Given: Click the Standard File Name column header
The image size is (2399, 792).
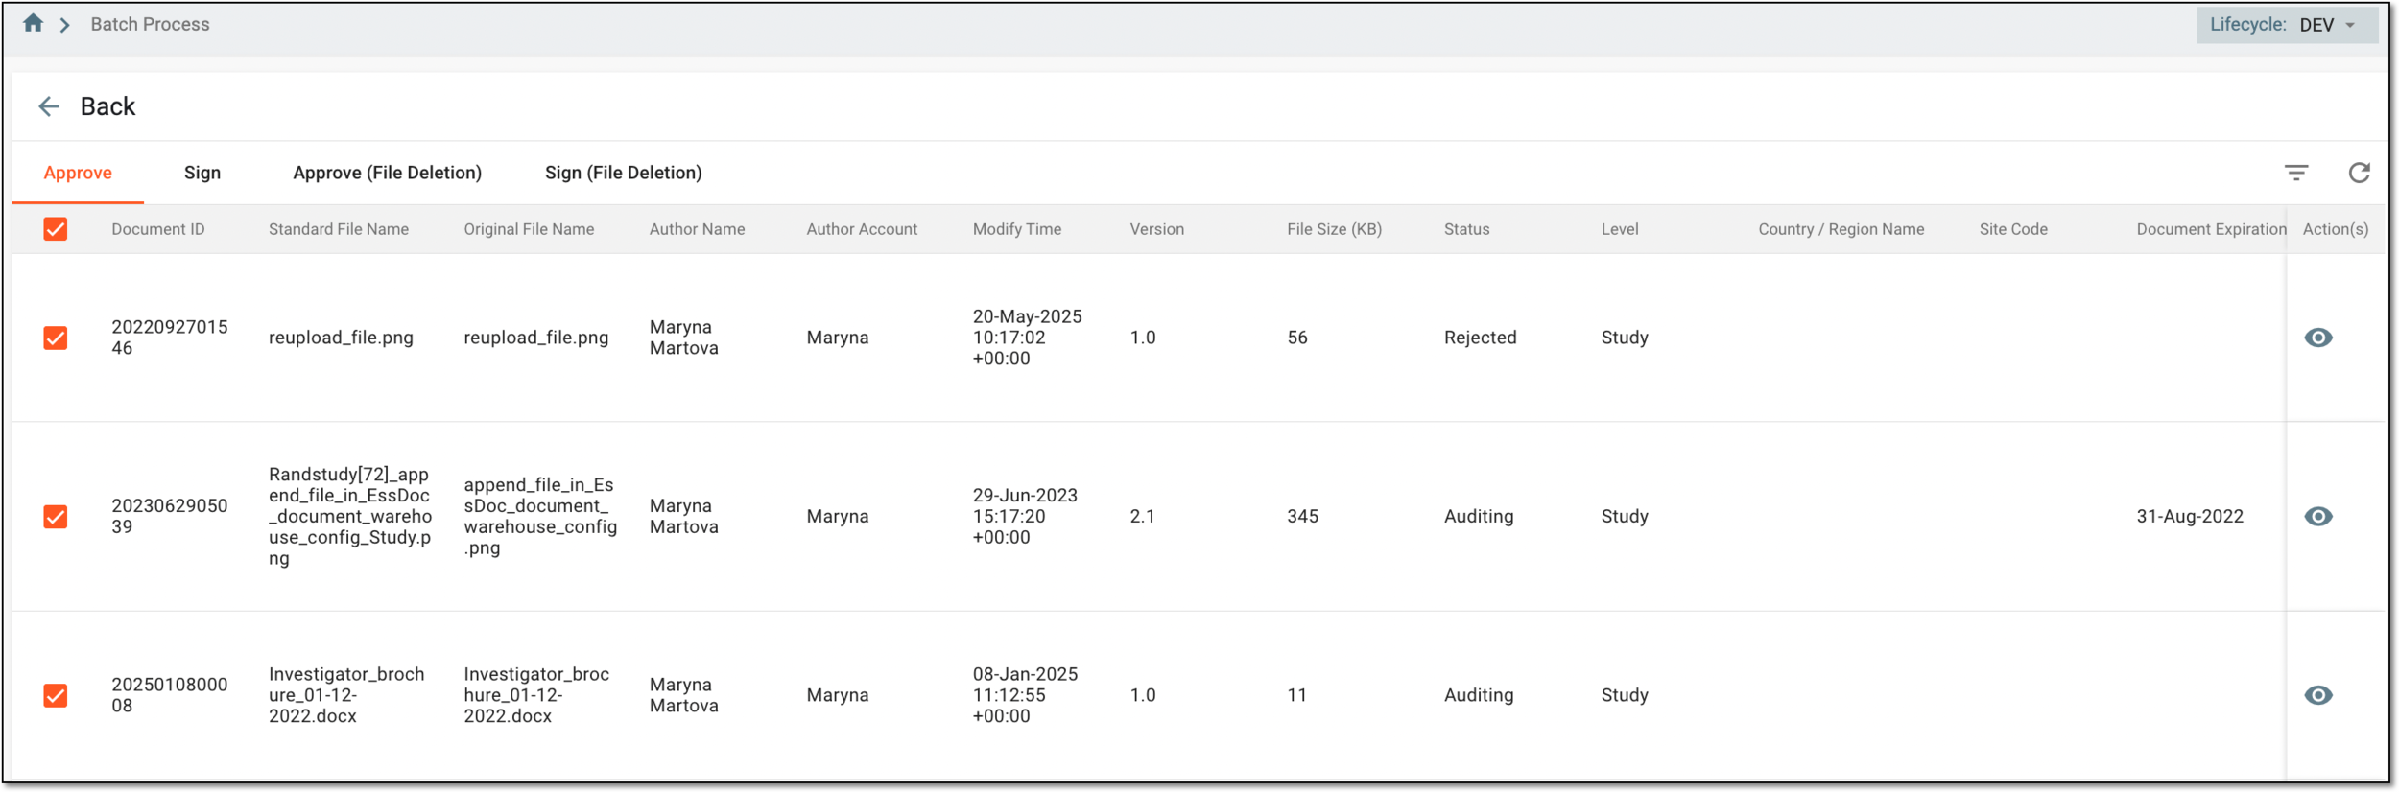Looking at the screenshot, I should click(x=339, y=229).
